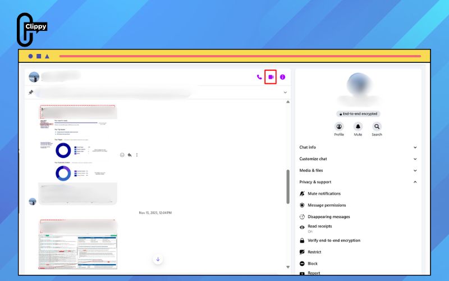Toggle Read receipts setting
Viewport: 449px width, 281px height.
[x=358, y=228]
